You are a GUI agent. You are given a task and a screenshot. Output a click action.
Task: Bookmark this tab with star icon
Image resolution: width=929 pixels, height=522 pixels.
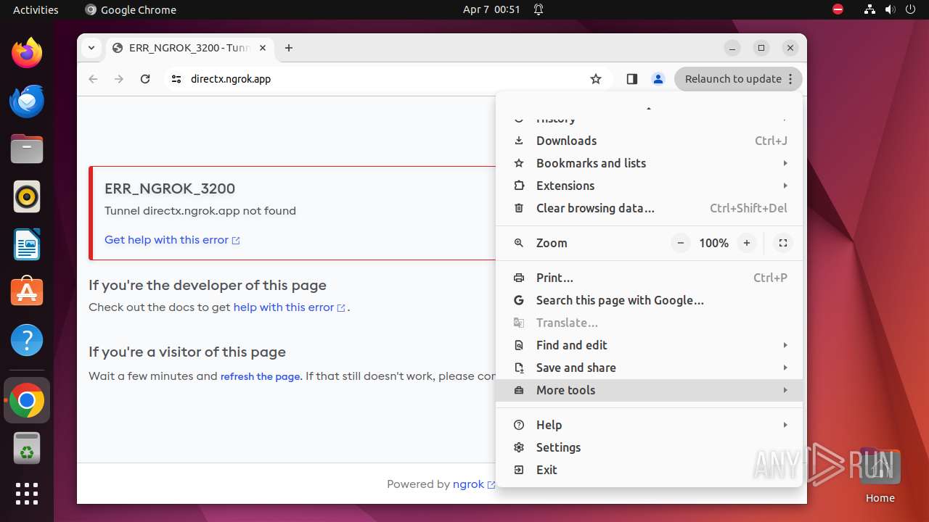point(596,79)
